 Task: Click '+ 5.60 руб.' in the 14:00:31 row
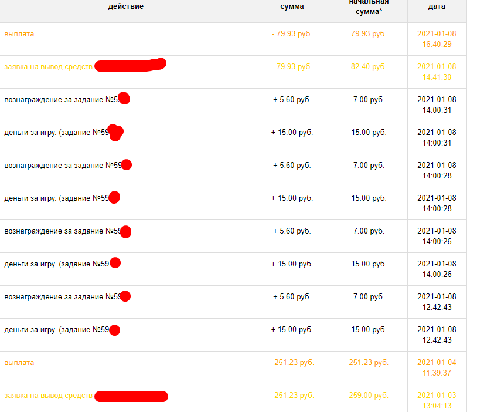(292, 100)
